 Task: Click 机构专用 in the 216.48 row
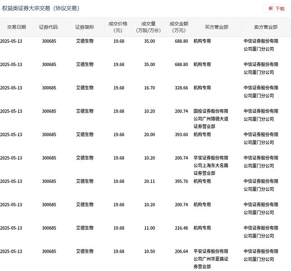point(202,228)
